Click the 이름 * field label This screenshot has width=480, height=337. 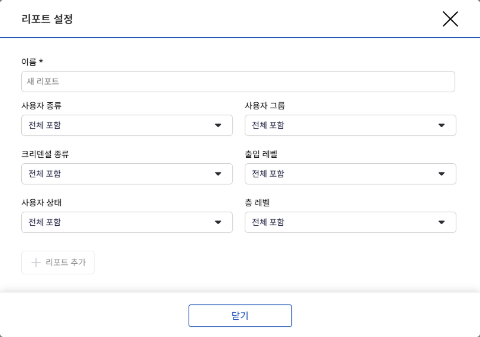[x=32, y=61]
